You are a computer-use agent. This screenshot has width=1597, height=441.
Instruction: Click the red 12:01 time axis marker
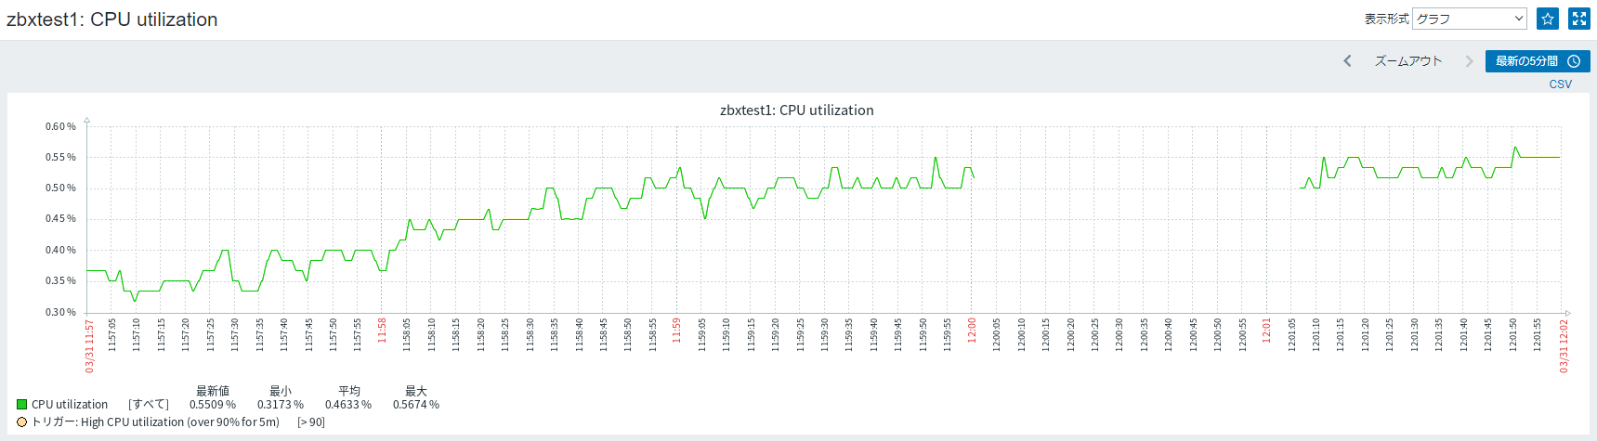pyautogui.click(x=1266, y=331)
